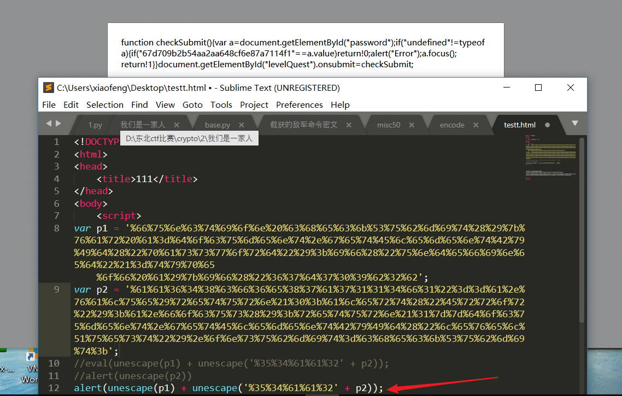
Task: Open the Tools menu
Action: click(221, 105)
